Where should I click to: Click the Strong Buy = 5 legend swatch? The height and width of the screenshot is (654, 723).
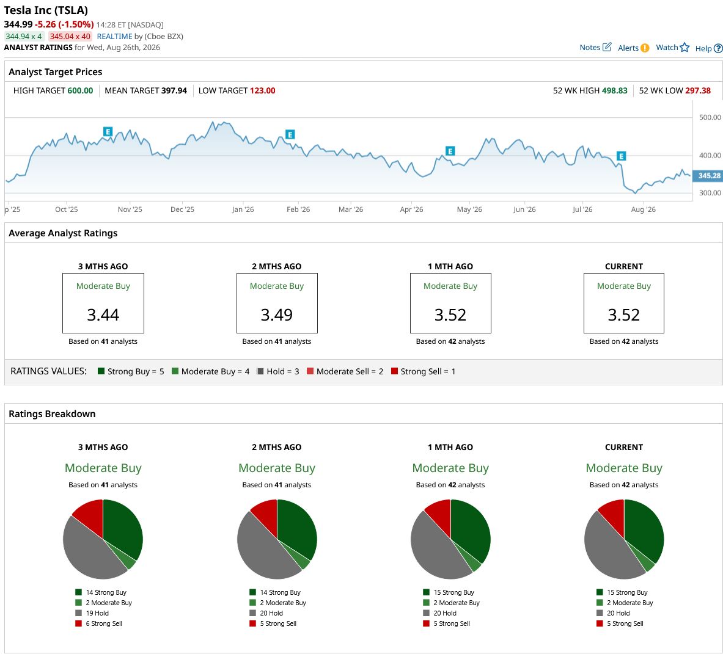101,371
